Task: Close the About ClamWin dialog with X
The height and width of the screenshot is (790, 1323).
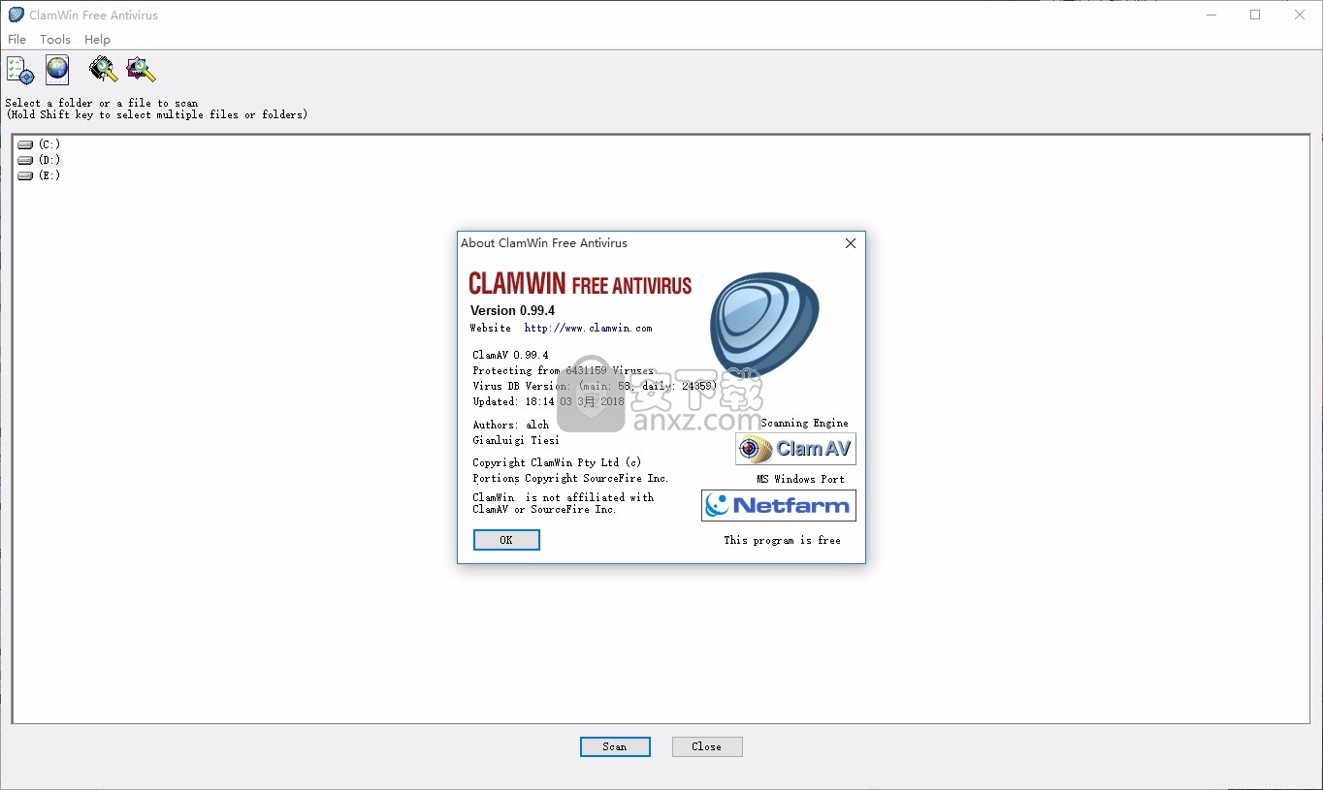Action: (851, 243)
